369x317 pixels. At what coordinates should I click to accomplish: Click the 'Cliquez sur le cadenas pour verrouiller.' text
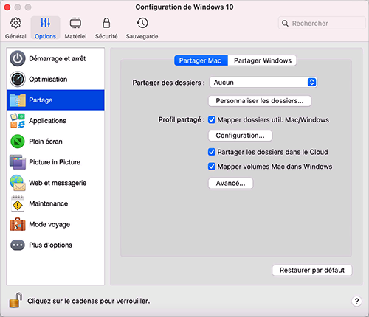[89, 301]
